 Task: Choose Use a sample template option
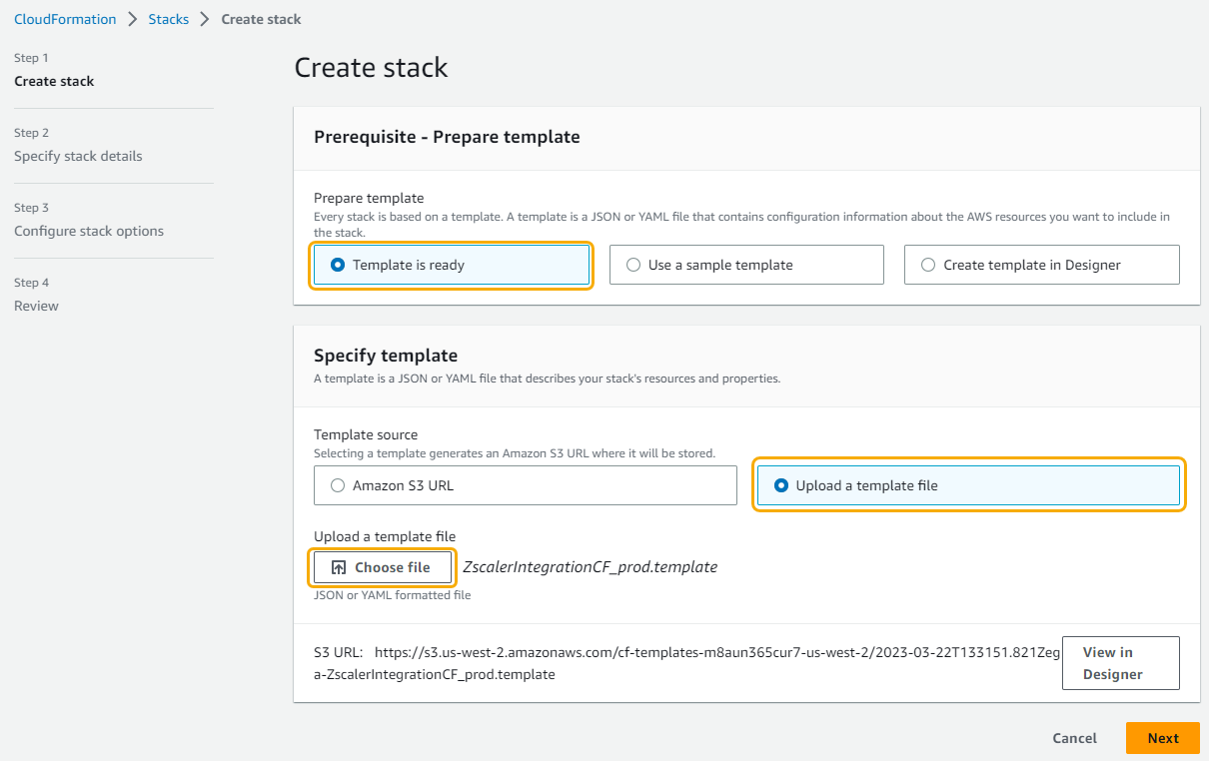tap(632, 265)
